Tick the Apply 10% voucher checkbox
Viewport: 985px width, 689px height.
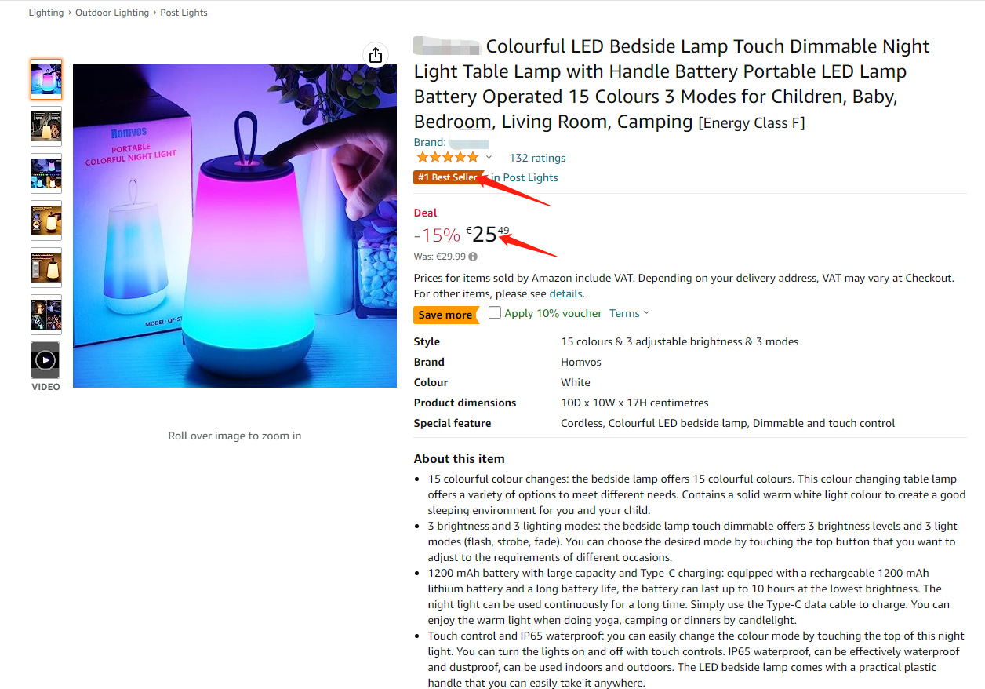tap(495, 313)
